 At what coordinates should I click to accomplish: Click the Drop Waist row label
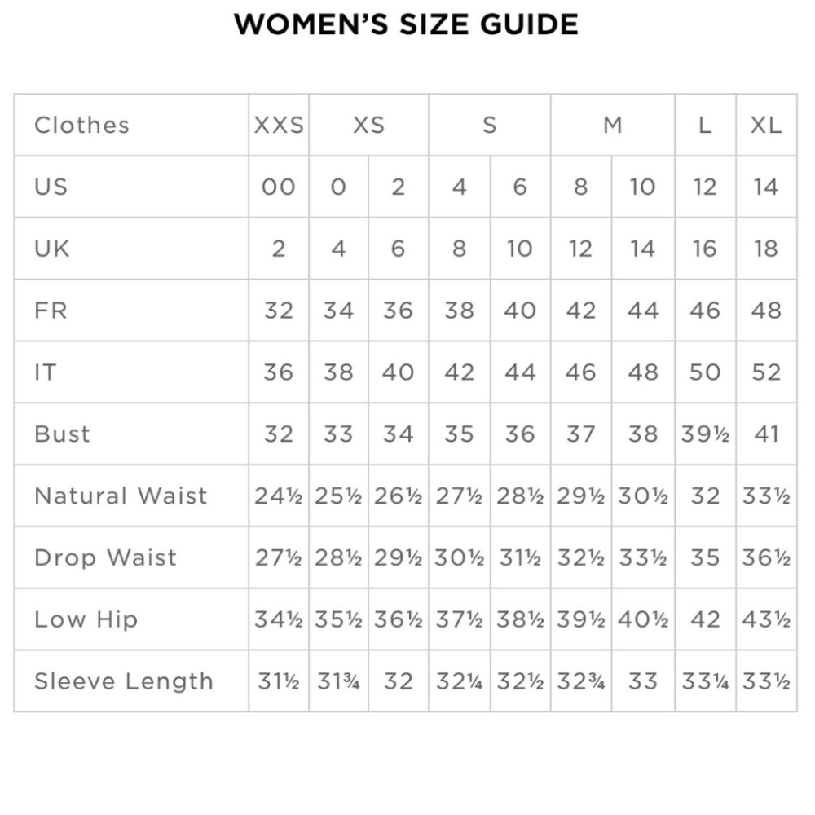[x=105, y=557]
